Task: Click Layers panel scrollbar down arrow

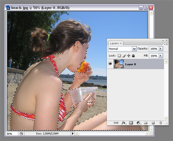Action: (166, 118)
